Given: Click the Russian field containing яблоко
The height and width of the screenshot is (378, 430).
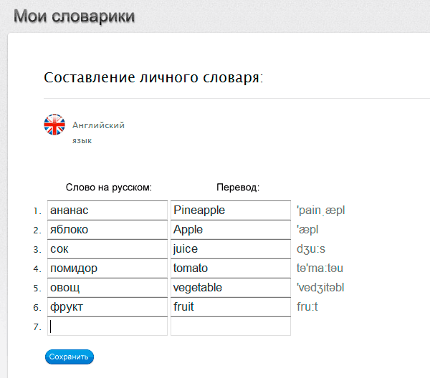Looking at the screenshot, I should pos(107,230).
